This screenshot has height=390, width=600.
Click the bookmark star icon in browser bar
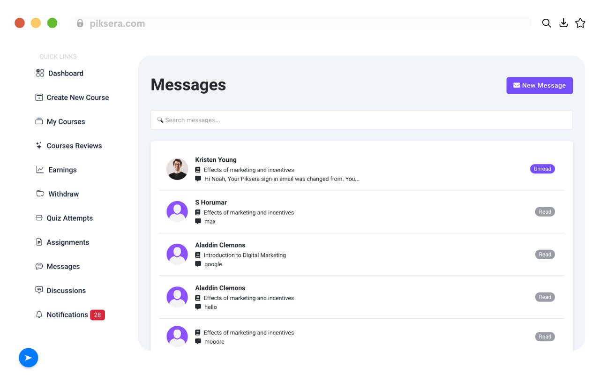pyautogui.click(x=580, y=23)
